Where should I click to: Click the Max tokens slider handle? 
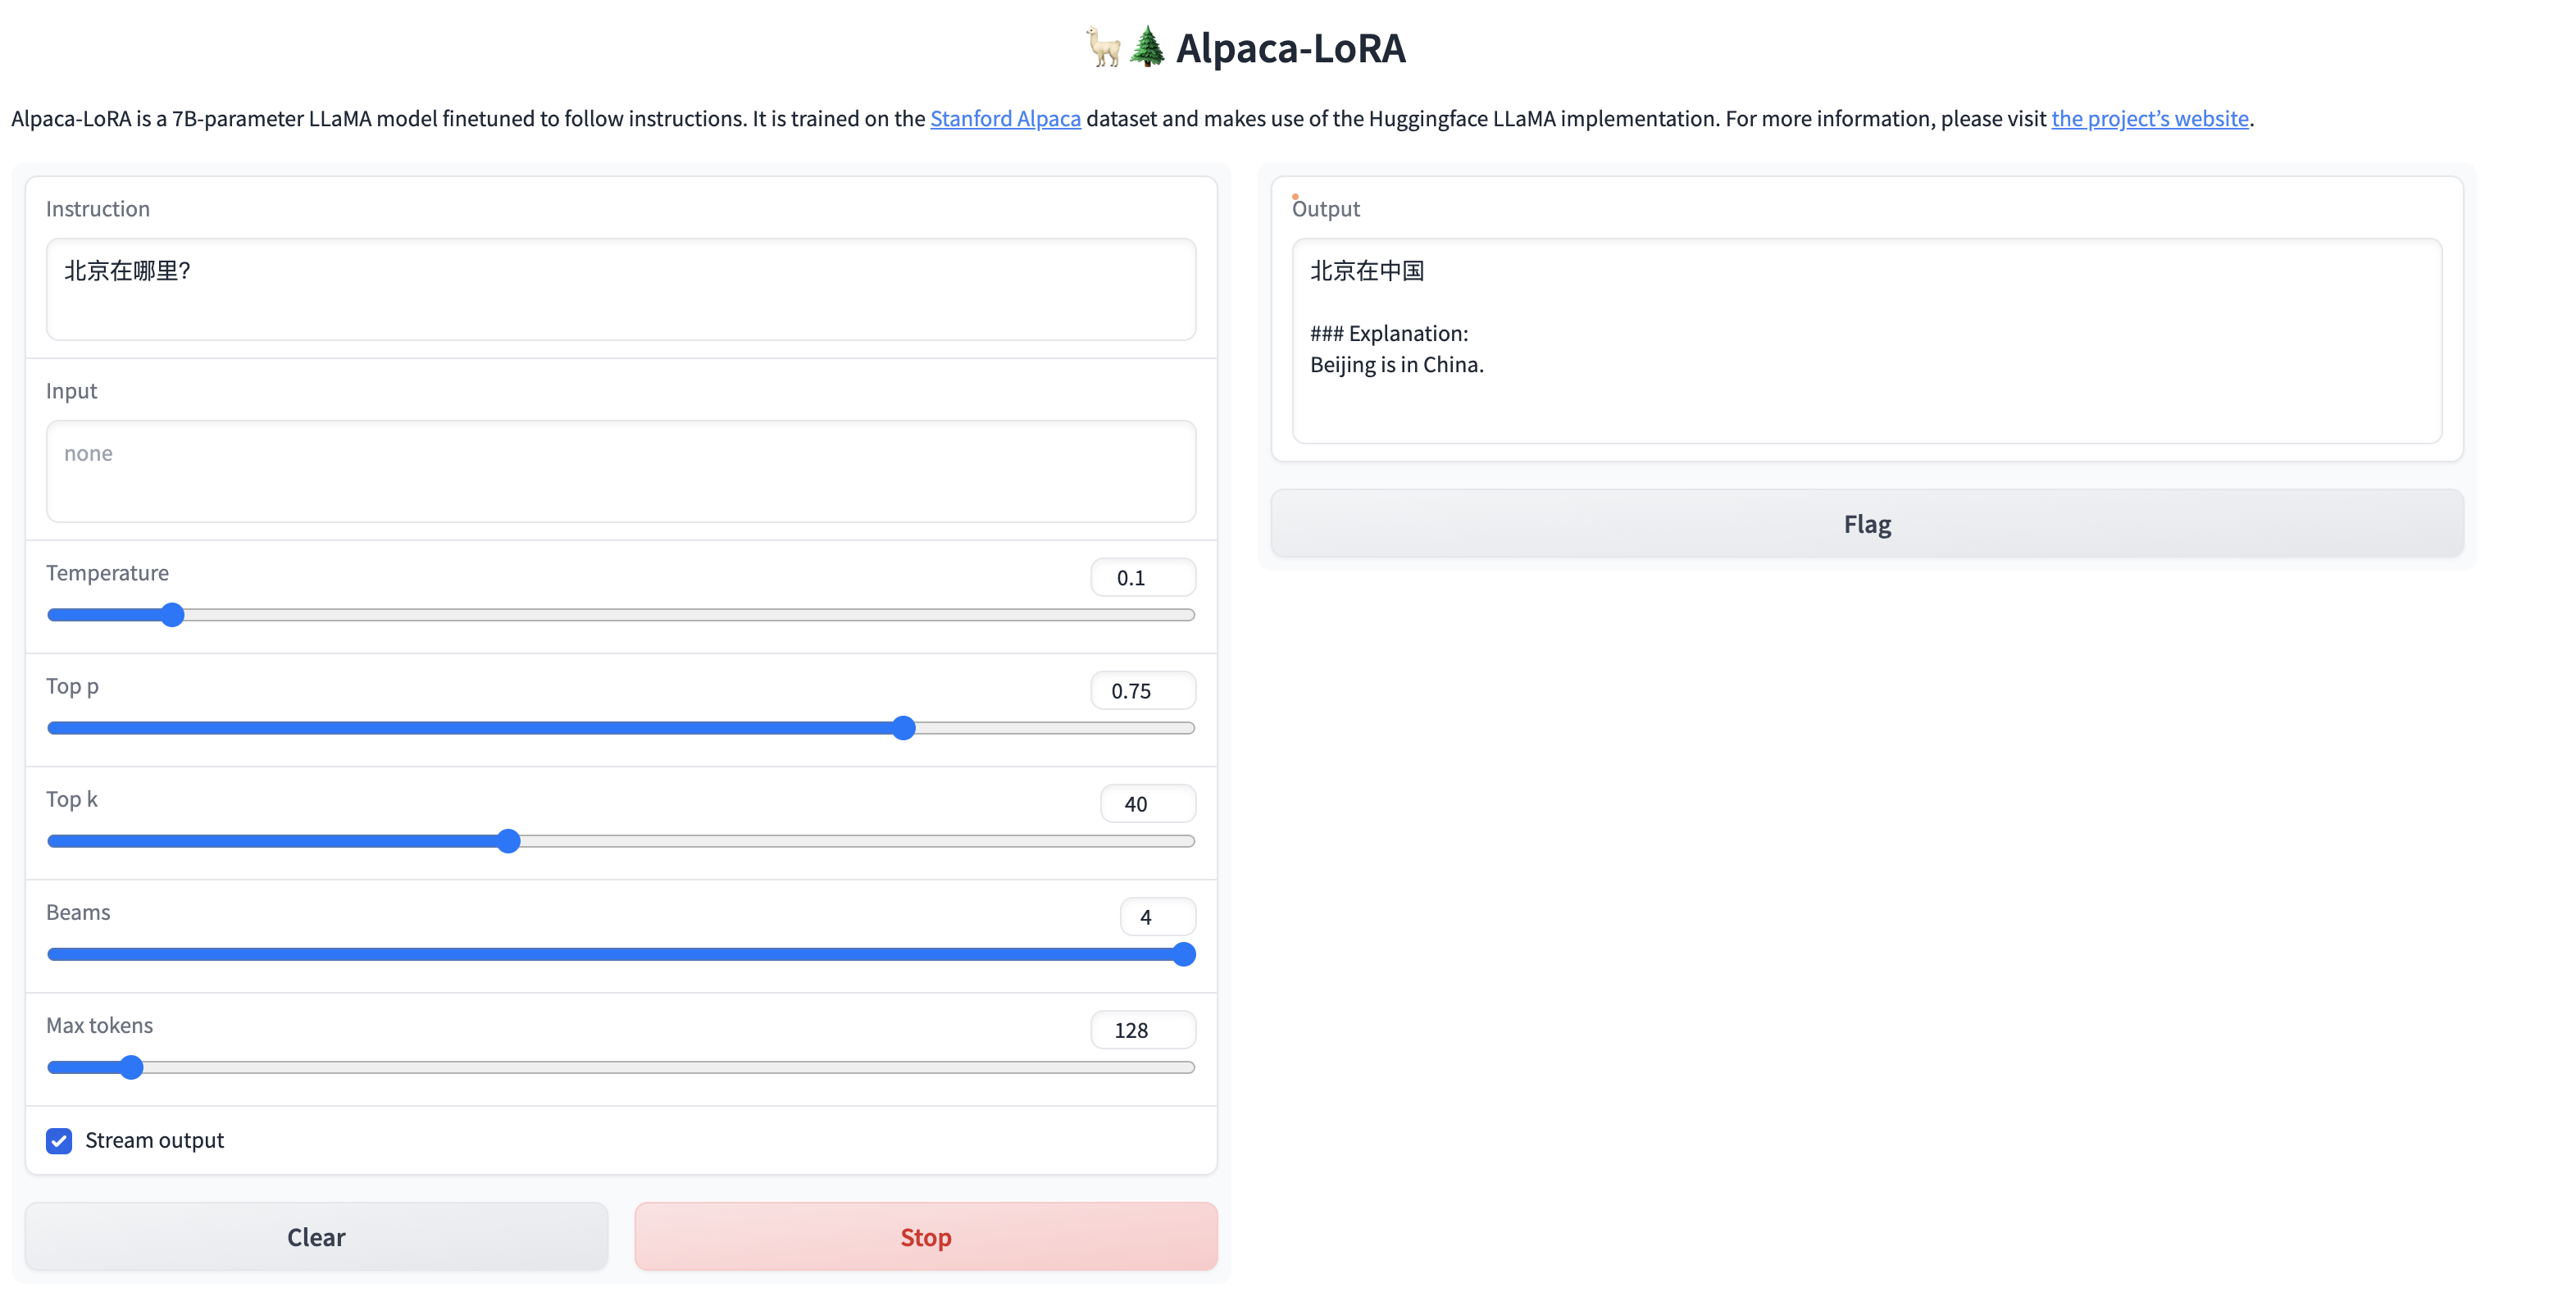tap(131, 1067)
